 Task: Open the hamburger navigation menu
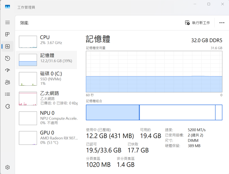[7, 22]
